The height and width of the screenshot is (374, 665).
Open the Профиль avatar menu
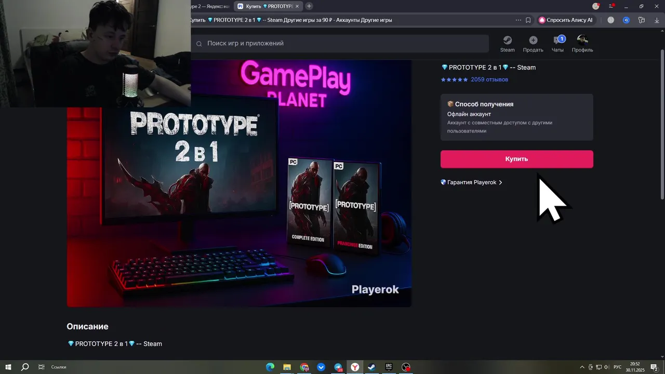click(582, 44)
